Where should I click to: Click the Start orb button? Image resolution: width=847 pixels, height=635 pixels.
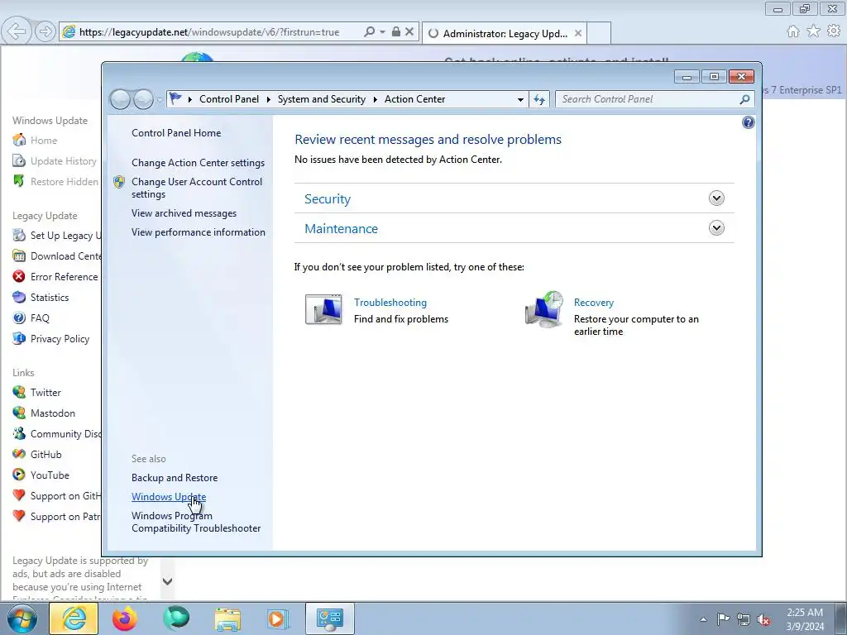(x=22, y=618)
